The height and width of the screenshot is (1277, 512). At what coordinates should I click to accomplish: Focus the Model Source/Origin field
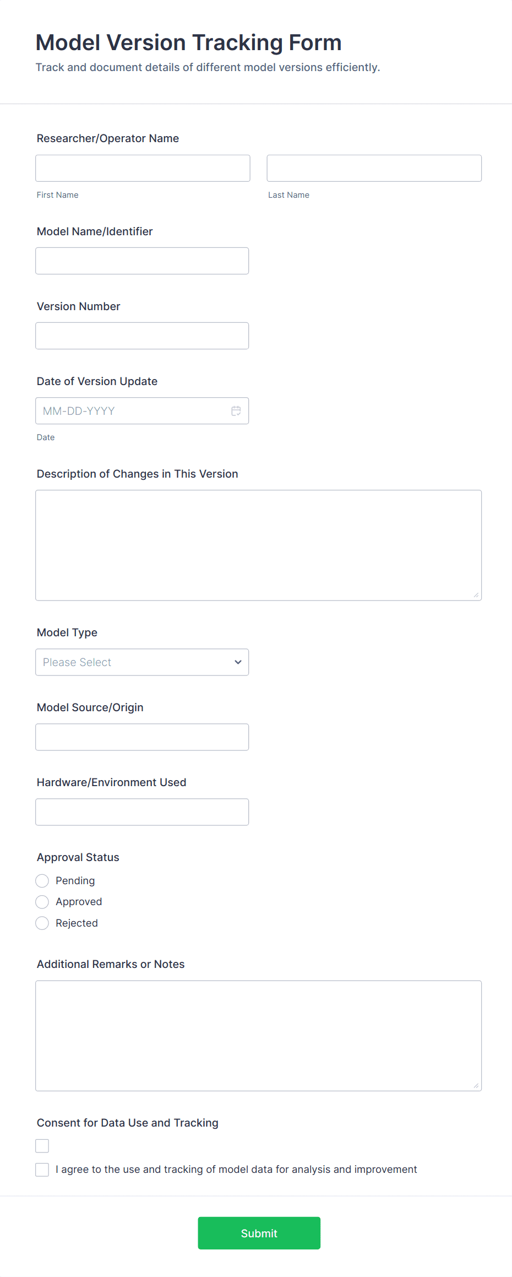pyautogui.click(x=142, y=737)
